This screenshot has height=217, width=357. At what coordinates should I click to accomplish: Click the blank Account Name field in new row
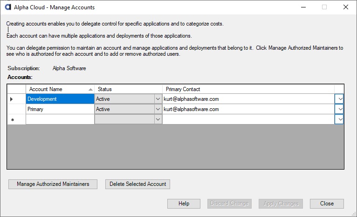pos(60,119)
